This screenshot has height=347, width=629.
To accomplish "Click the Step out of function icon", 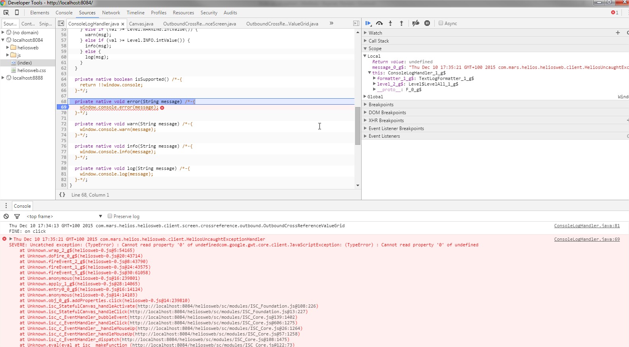I will pyautogui.click(x=401, y=23).
